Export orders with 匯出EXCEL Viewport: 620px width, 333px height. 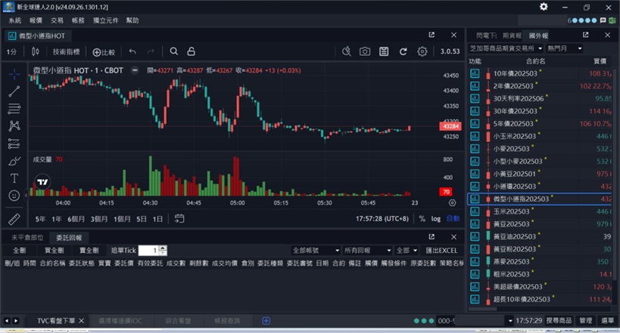(441, 251)
